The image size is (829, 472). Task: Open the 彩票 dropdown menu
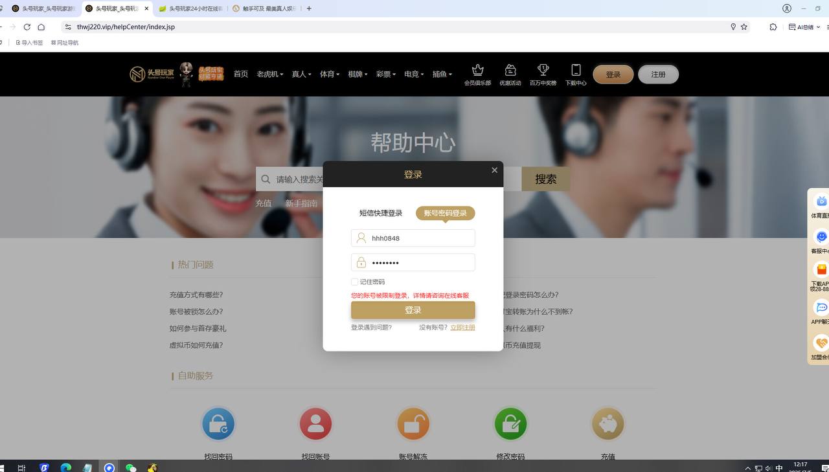tap(385, 74)
